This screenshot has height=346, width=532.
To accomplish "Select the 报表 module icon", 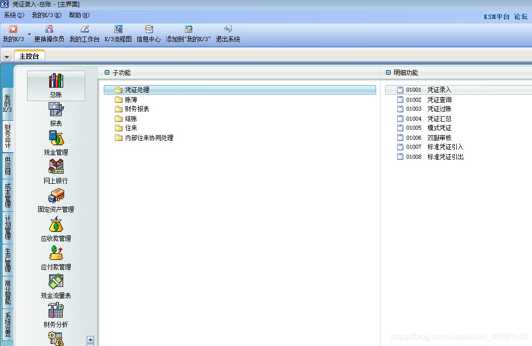I will 56,115.
